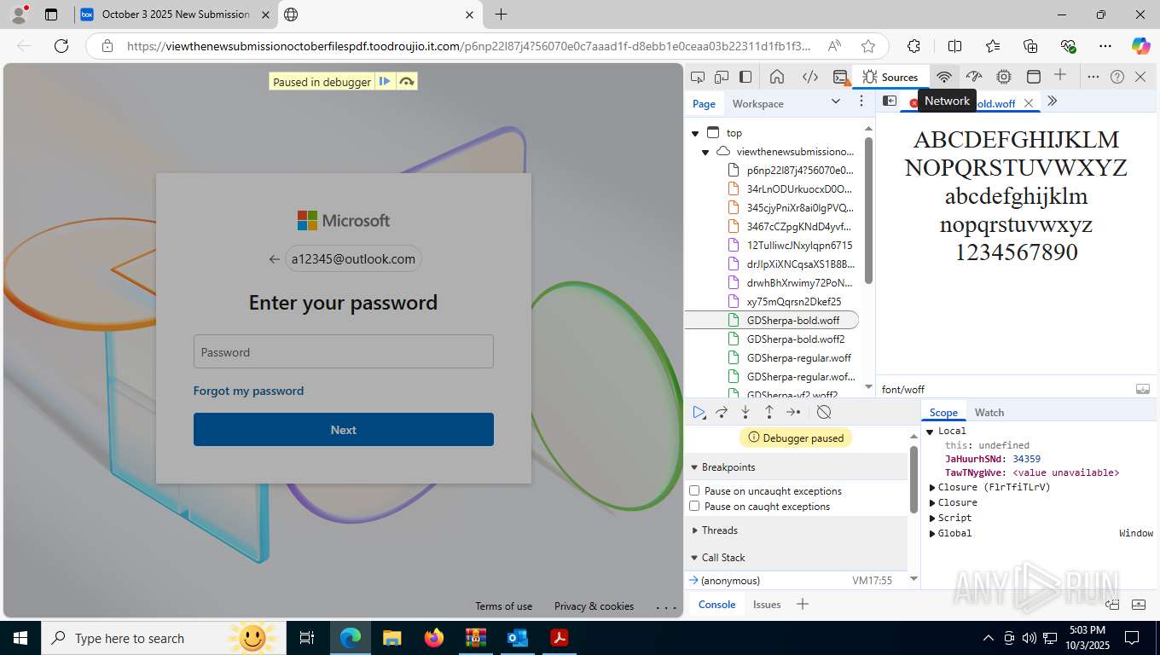Open the Memory panel icon
The height and width of the screenshot is (655, 1160).
pos(1004,77)
